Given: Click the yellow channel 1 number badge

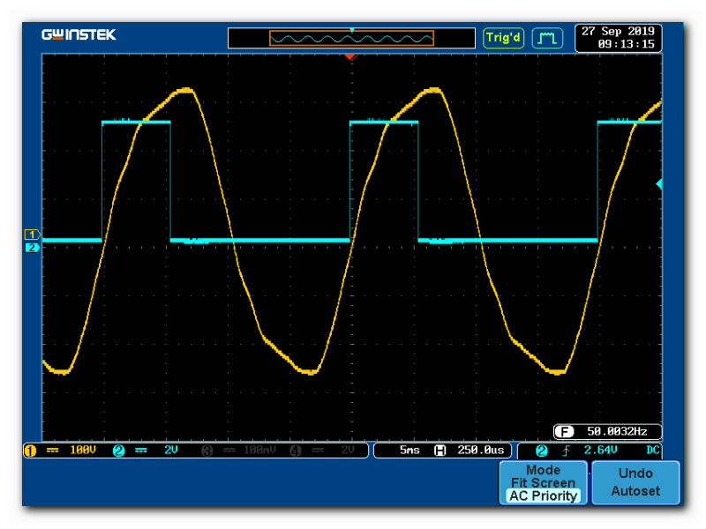Looking at the screenshot, I should [x=30, y=451].
